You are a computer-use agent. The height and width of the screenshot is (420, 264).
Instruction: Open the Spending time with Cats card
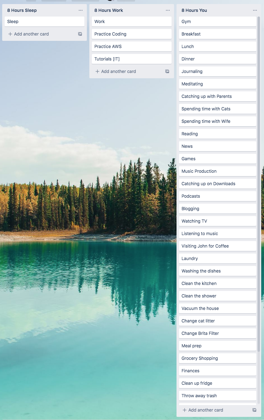tap(218, 109)
